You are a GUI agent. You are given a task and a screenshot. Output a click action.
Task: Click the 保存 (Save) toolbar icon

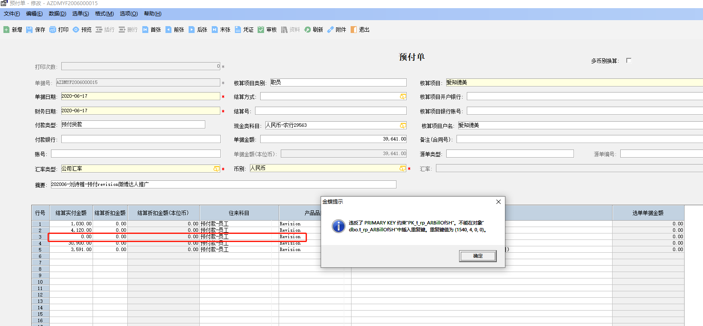[30, 30]
